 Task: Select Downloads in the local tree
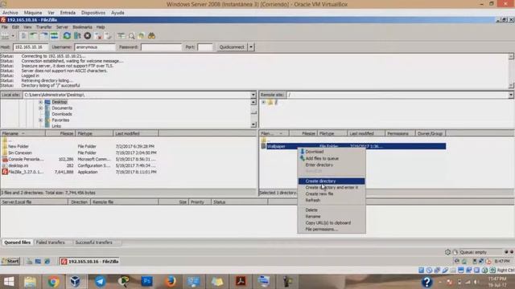tap(62, 114)
